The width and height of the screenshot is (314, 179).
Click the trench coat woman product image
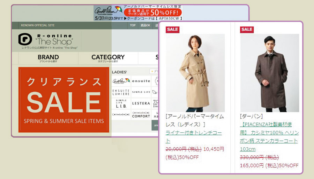click(x=195, y=73)
